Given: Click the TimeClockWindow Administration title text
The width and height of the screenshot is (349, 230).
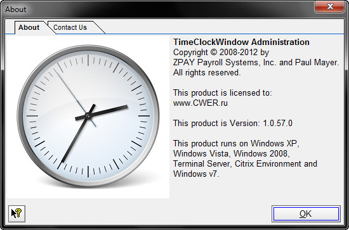Looking at the screenshot, I should [241, 42].
